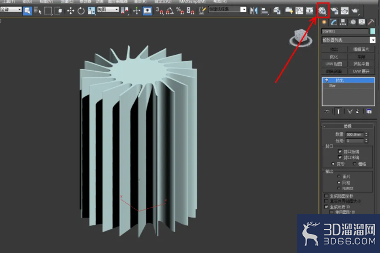
Task: Switch to the Display panel tab
Action: click(x=362, y=22)
